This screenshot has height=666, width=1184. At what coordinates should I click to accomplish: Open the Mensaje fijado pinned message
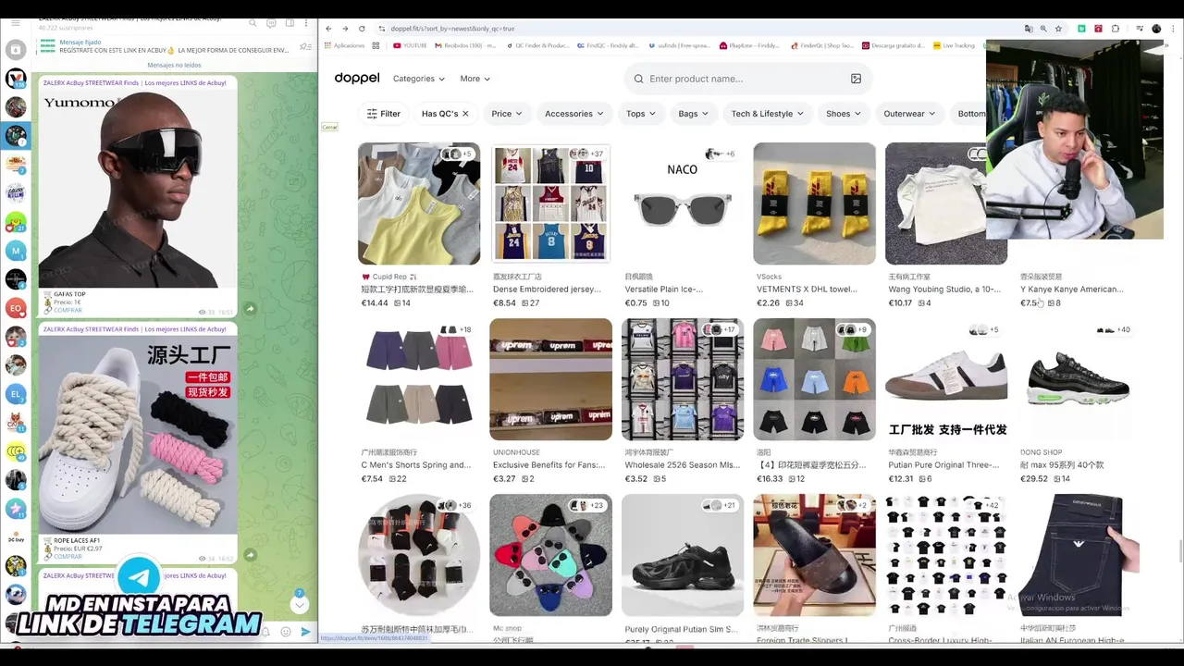tap(173, 46)
